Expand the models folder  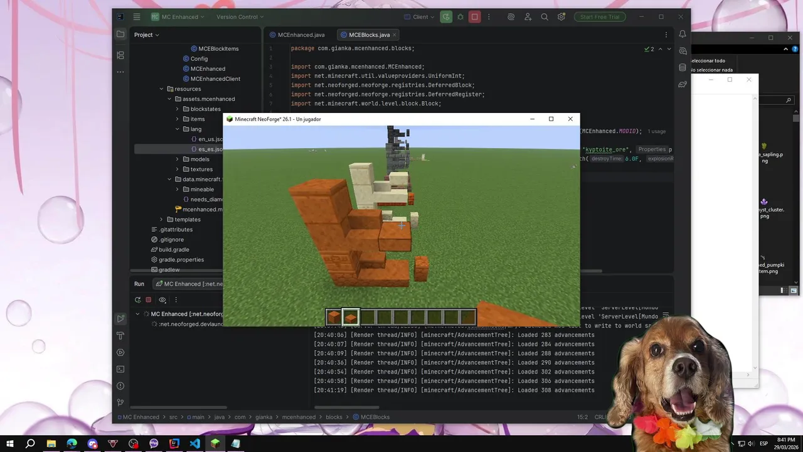pos(178,159)
